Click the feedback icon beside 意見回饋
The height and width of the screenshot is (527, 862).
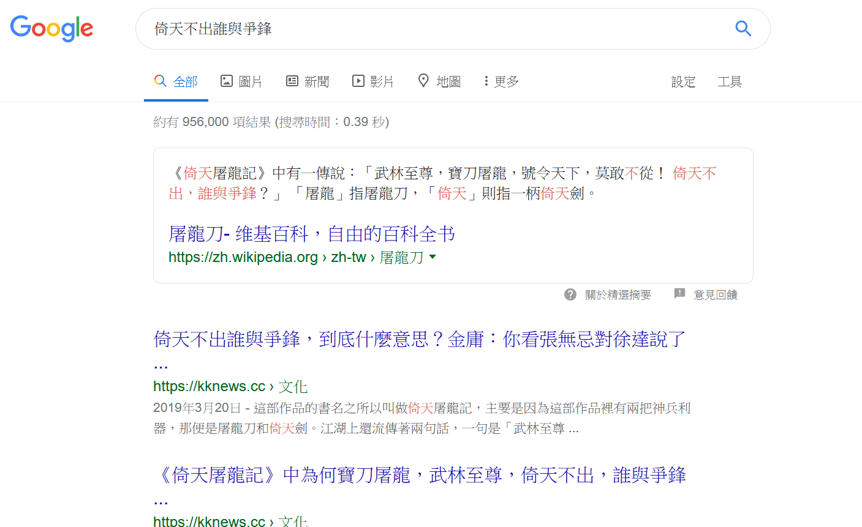[679, 294]
